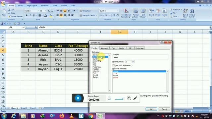
Task: Open the Border tab in Format Cells
Action: coord(122,48)
